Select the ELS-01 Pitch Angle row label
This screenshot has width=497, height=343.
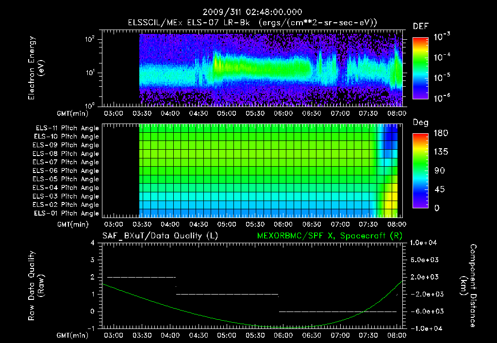[66, 213]
